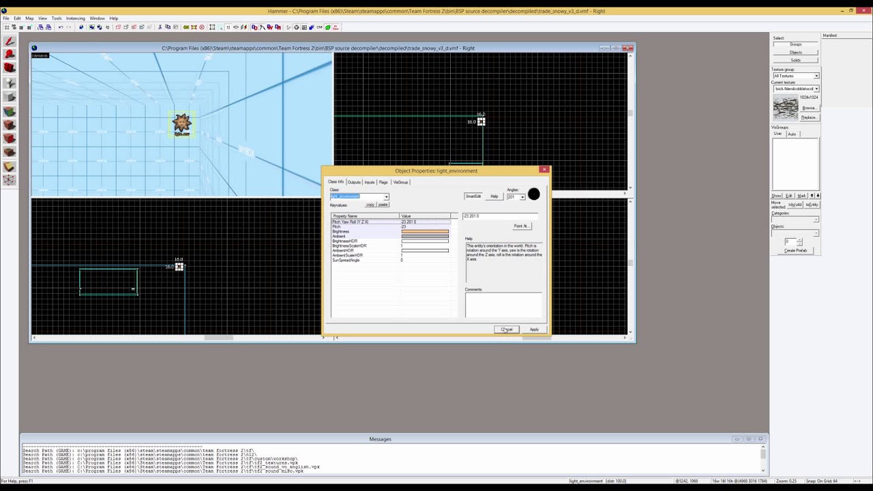Click the green toolbar icon
This screenshot has height=491, width=873.
tap(327, 27)
